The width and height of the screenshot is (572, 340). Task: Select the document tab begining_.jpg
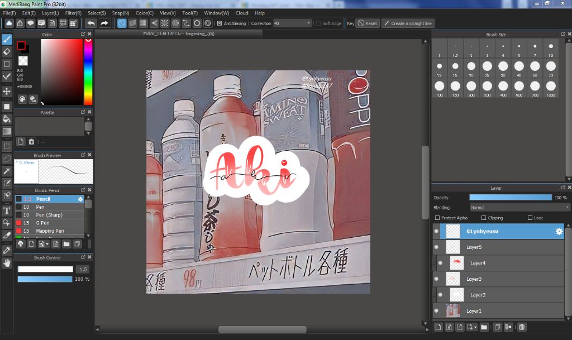(179, 33)
